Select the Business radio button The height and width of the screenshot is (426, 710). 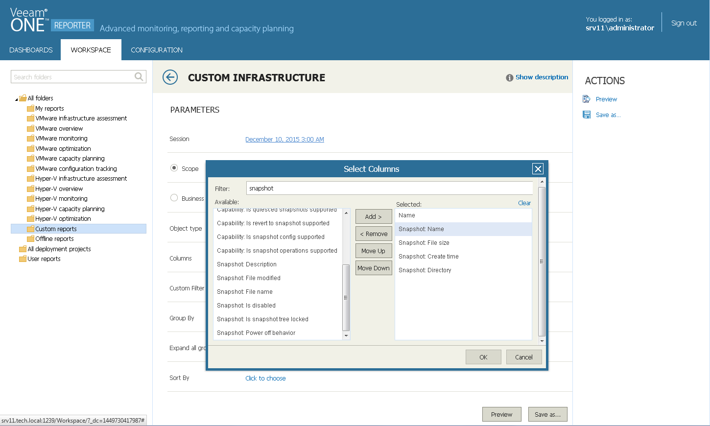tap(174, 197)
